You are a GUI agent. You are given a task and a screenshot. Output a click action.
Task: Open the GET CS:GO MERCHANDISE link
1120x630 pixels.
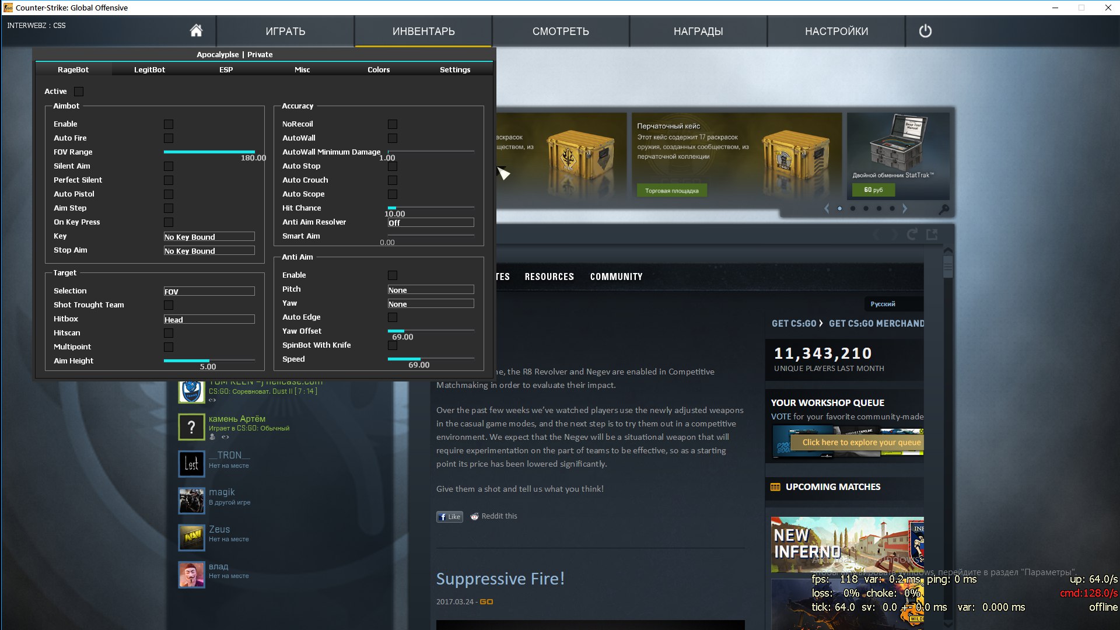(876, 323)
